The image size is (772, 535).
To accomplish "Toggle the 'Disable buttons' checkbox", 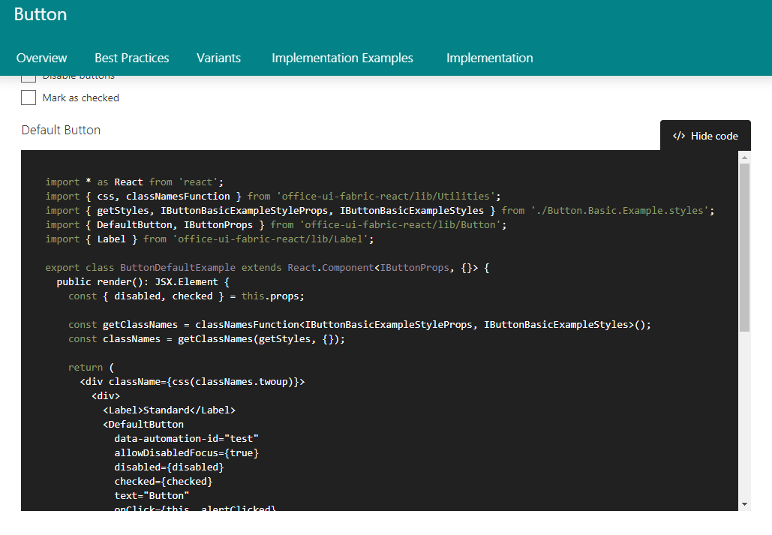I will coord(29,78).
